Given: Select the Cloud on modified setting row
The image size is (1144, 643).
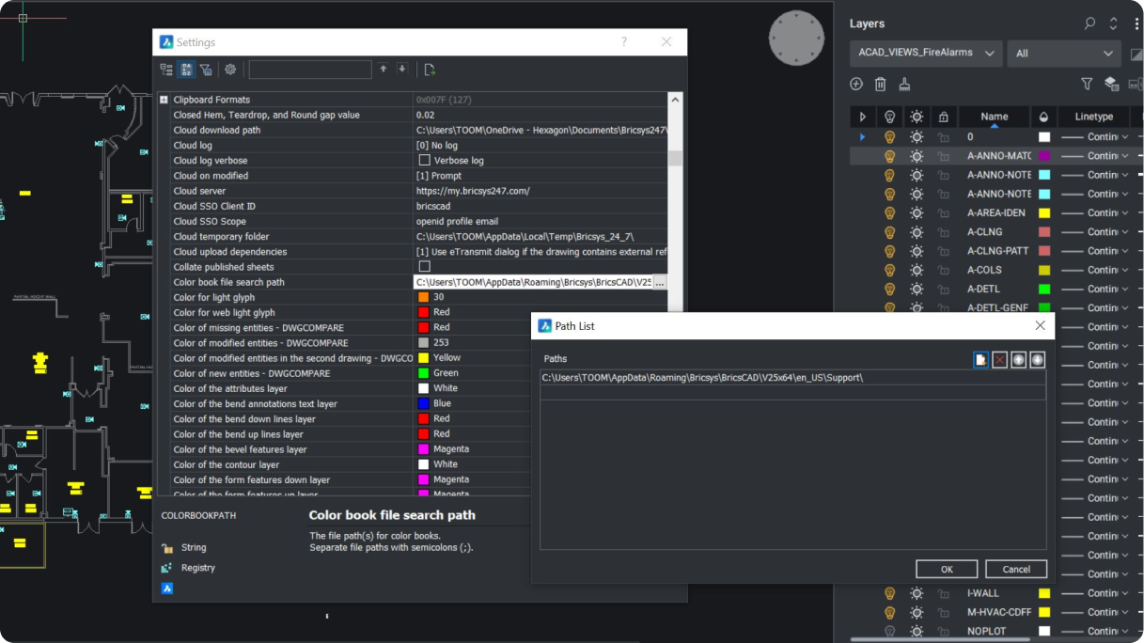Looking at the screenshot, I should click(x=414, y=176).
